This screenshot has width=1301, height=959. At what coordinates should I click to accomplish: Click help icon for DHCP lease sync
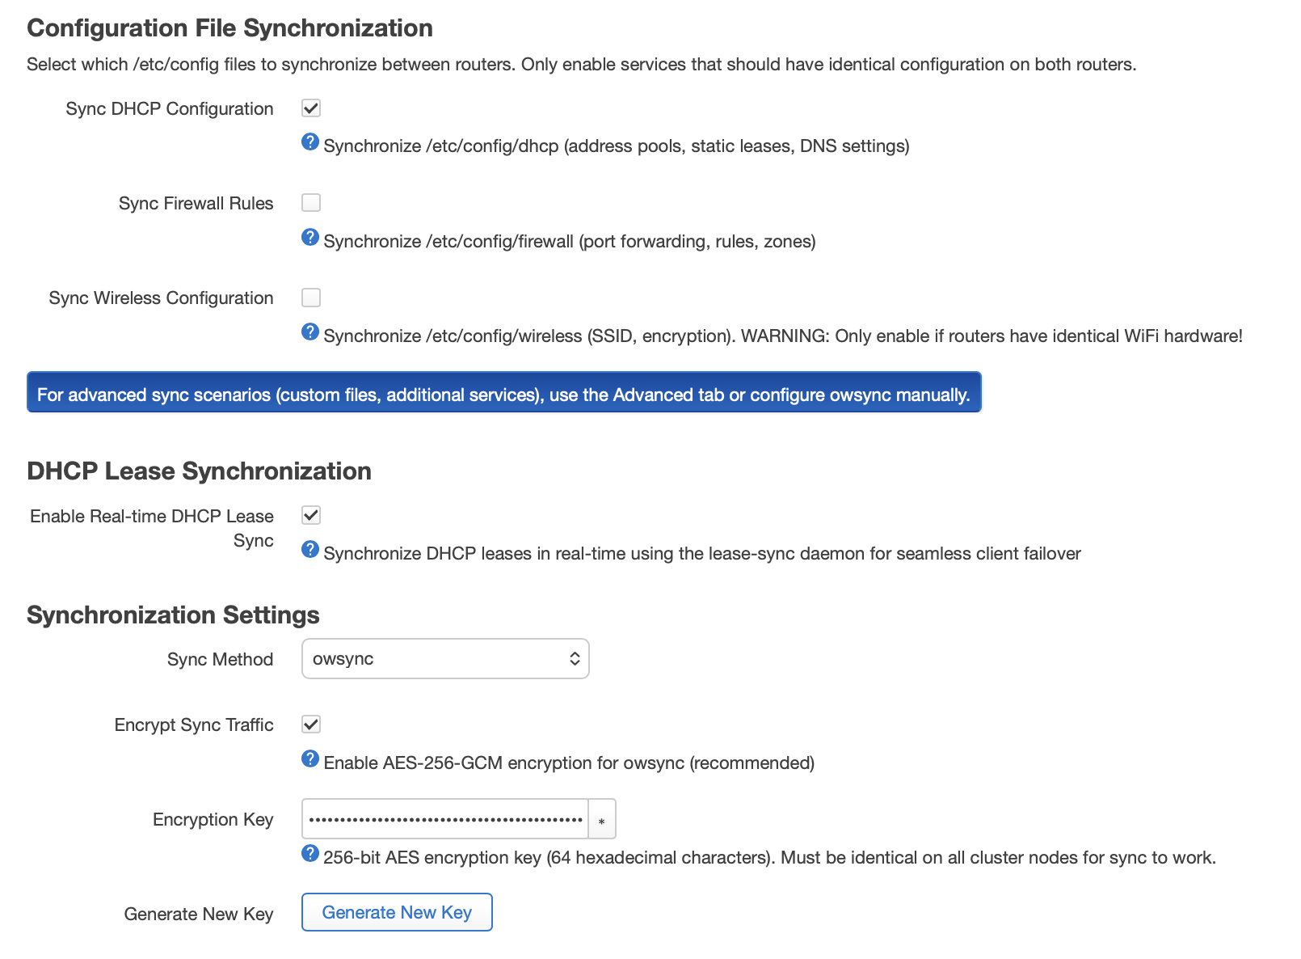coord(310,550)
